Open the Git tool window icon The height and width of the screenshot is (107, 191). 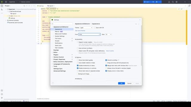pyautogui.click(x=2, y=98)
